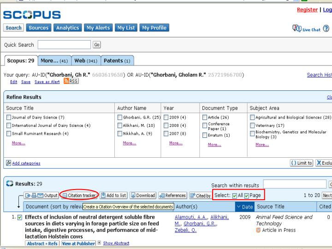Viewport: 332px width, 249px height.
Task: Click Save query link
Action: tap(26, 82)
